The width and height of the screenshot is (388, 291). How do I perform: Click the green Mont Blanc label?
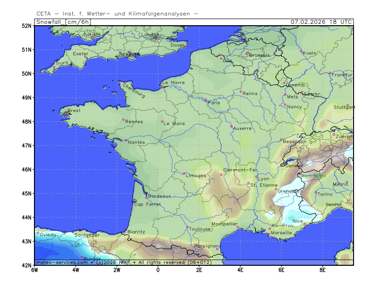coord(313,176)
